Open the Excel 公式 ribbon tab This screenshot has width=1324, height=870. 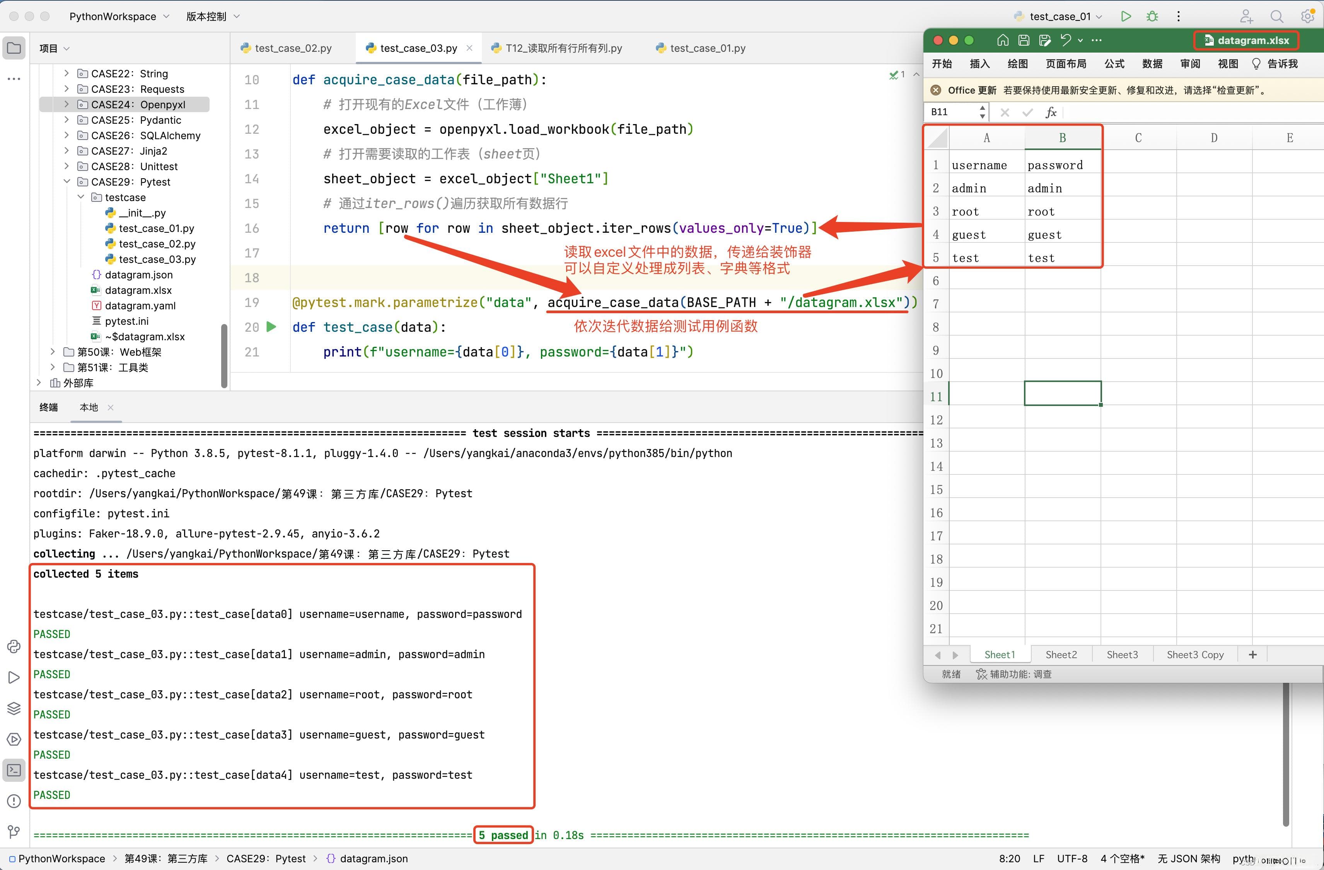tap(1114, 63)
